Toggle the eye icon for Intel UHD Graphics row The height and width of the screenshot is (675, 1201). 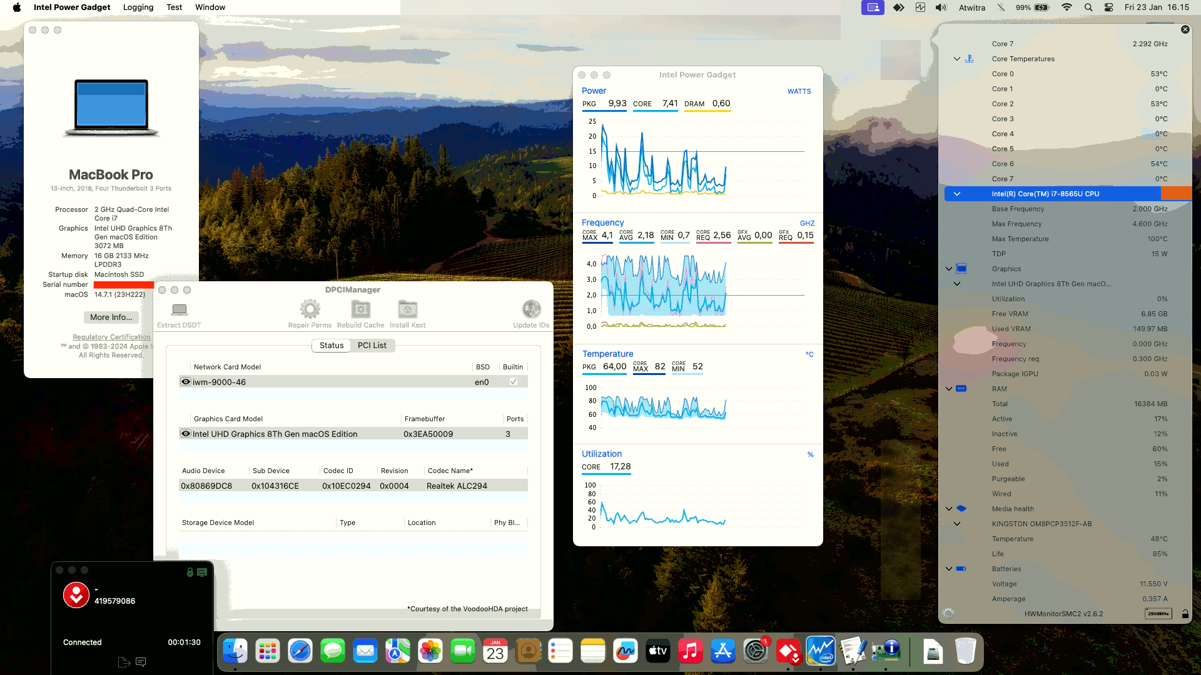point(185,433)
